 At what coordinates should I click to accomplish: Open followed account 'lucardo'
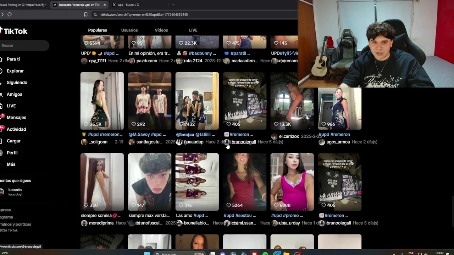click(x=15, y=192)
